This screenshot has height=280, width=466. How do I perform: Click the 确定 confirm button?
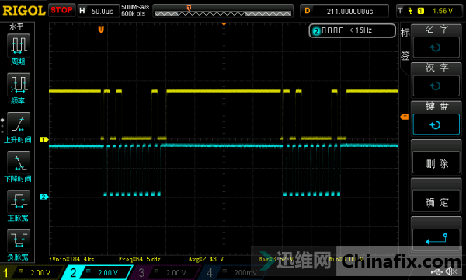click(x=436, y=202)
